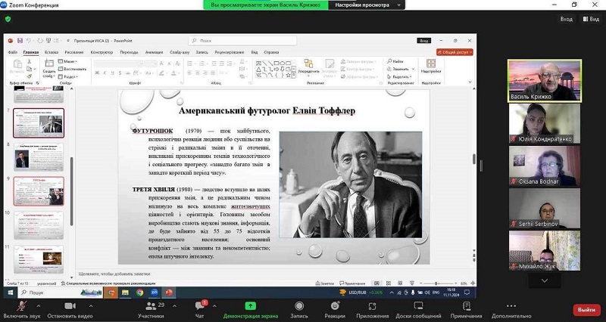Click the green Демонстрация экрана share button
This screenshot has height=322, width=606.
coord(251,310)
